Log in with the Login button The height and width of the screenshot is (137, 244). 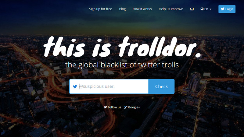(x=227, y=9)
